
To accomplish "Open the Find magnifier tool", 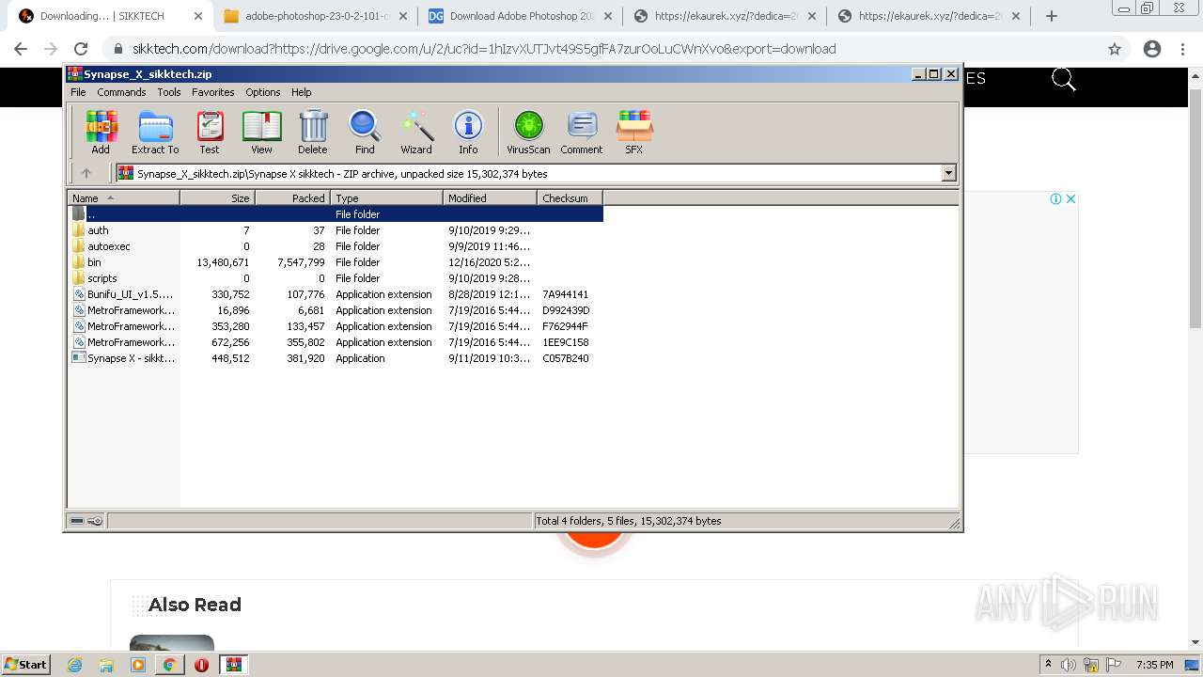I will click(x=365, y=132).
